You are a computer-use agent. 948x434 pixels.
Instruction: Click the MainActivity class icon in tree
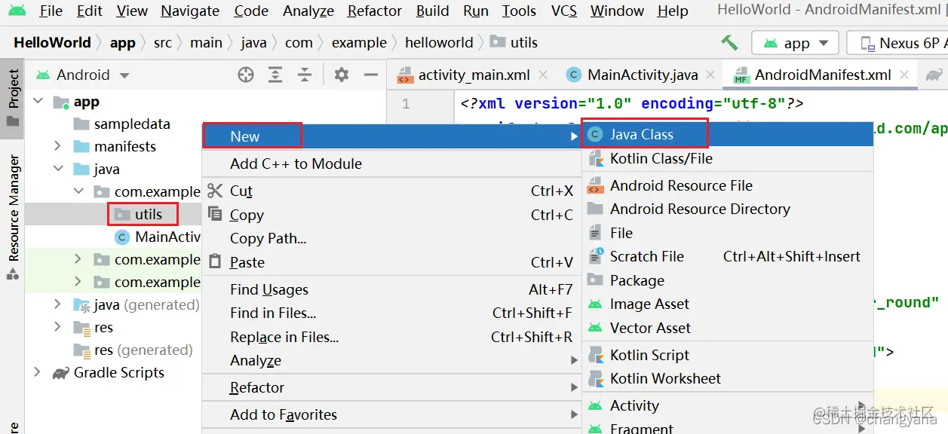pos(121,237)
